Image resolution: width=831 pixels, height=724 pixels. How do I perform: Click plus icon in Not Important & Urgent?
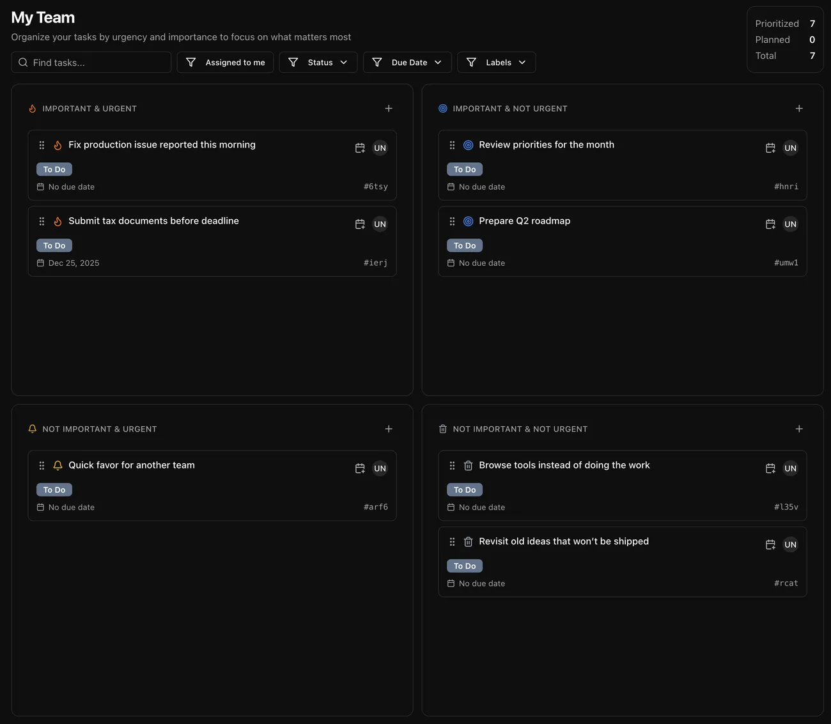point(389,429)
